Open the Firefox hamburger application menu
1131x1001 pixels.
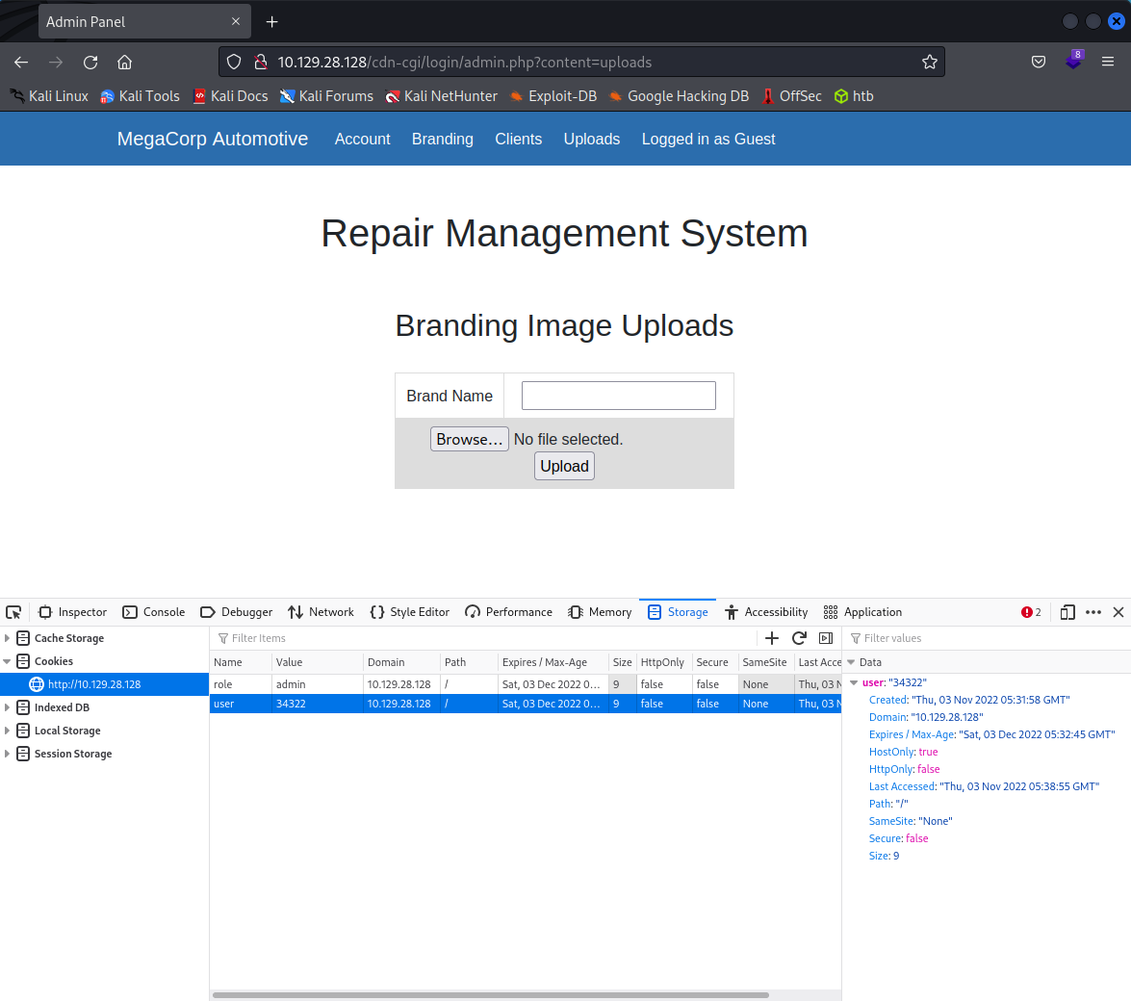pos(1108,63)
